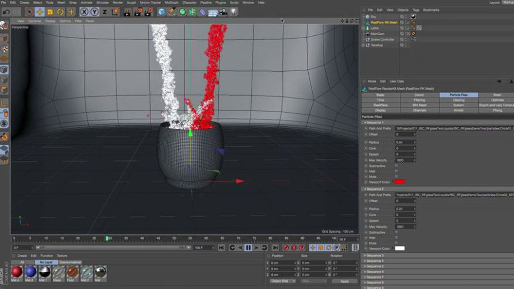This screenshot has height=289, width=514.
Task: Add a Cube primitive object
Action: point(161,12)
